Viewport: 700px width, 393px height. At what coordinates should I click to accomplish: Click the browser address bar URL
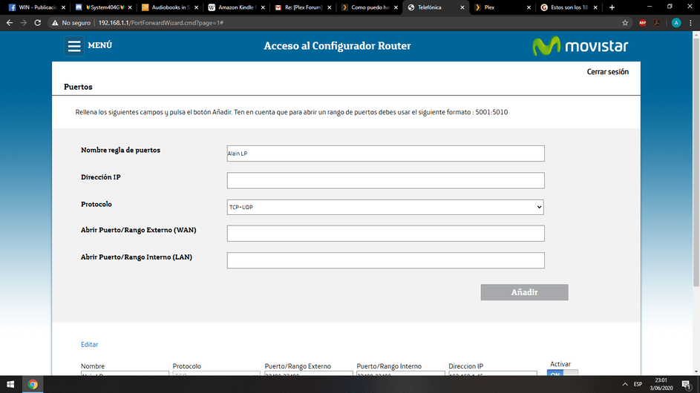(161, 23)
